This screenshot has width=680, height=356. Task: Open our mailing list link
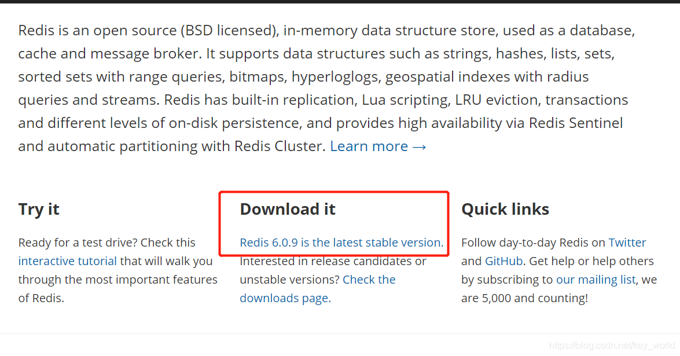pyautogui.click(x=596, y=280)
